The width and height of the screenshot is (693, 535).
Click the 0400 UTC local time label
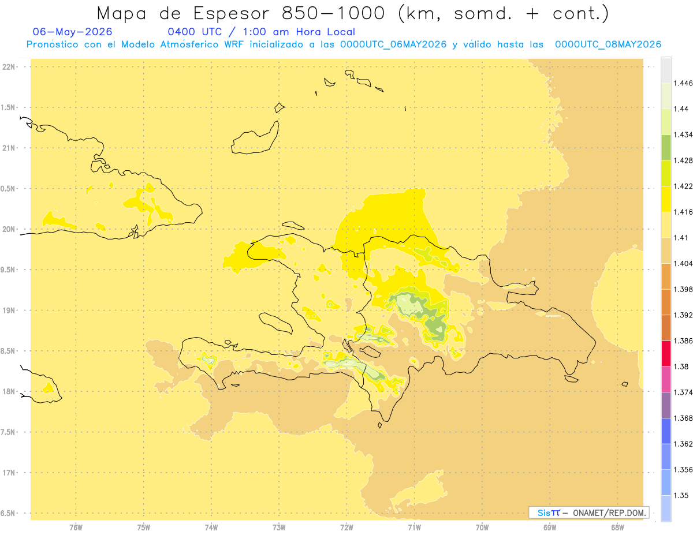[x=261, y=32]
